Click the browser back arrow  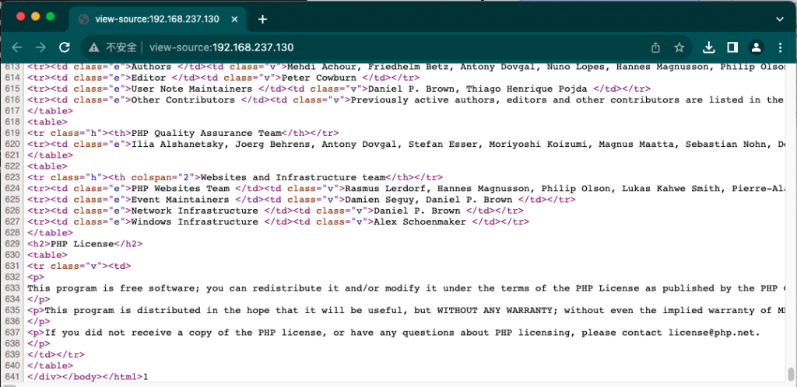coord(17,47)
